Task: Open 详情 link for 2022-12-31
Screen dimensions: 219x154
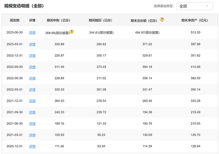Action: tap(32, 56)
